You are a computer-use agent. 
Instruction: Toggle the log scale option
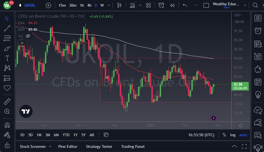pyautogui.click(x=233, y=135)
